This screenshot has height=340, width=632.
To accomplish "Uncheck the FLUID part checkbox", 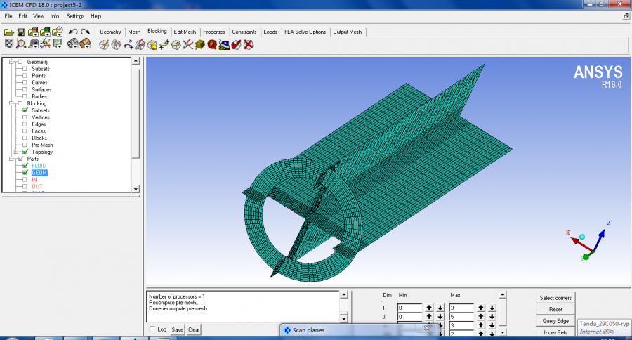I will 25,166.
